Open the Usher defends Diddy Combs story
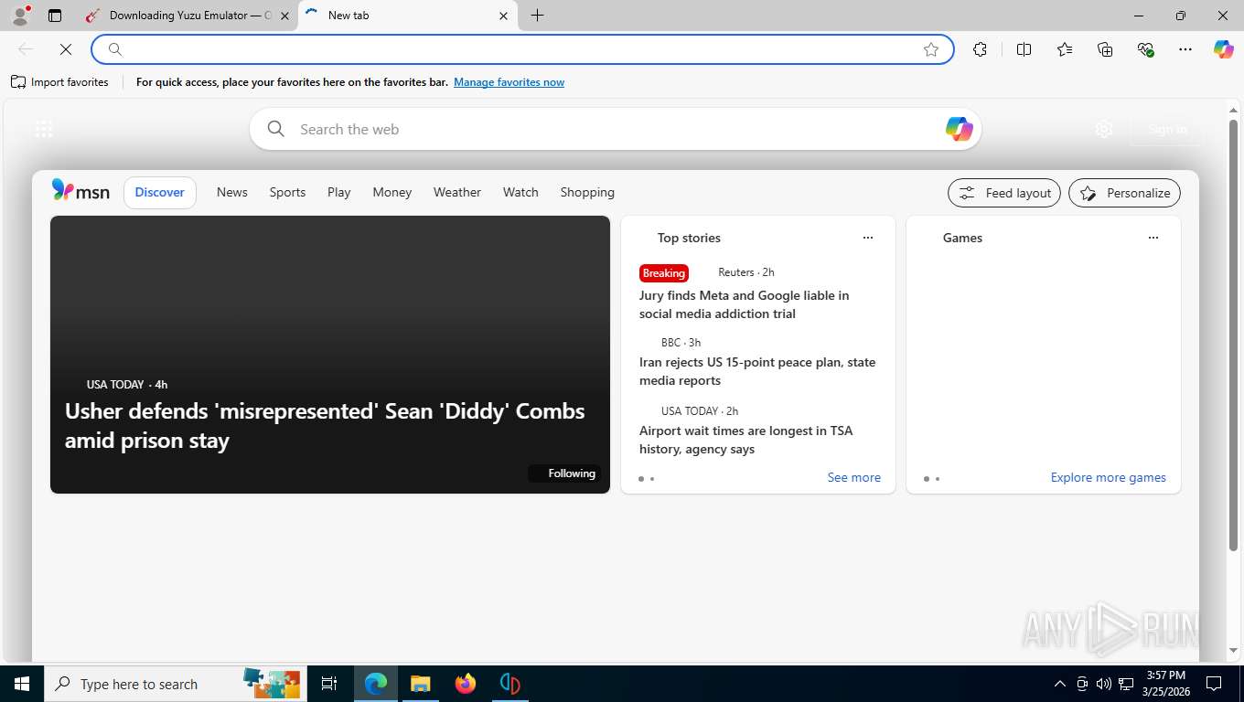 point(325,425)
